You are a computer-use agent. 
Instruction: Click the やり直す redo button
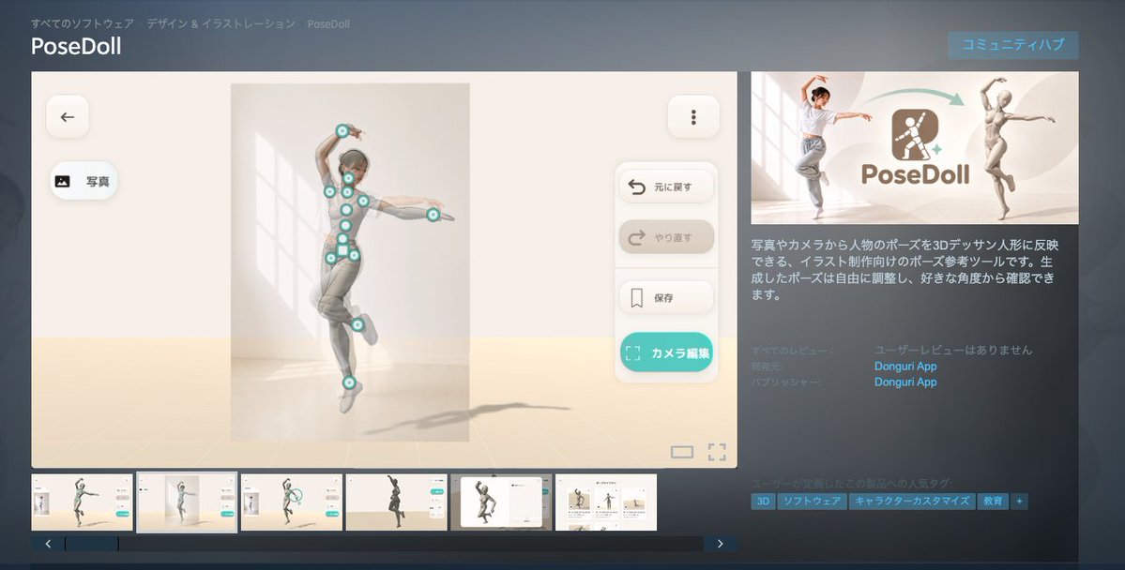pos(666,237)
